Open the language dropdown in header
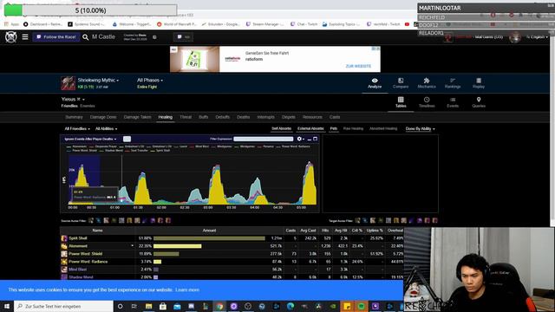Image resolution: width=555 pixels, height=312 pixels. [538, 36]
